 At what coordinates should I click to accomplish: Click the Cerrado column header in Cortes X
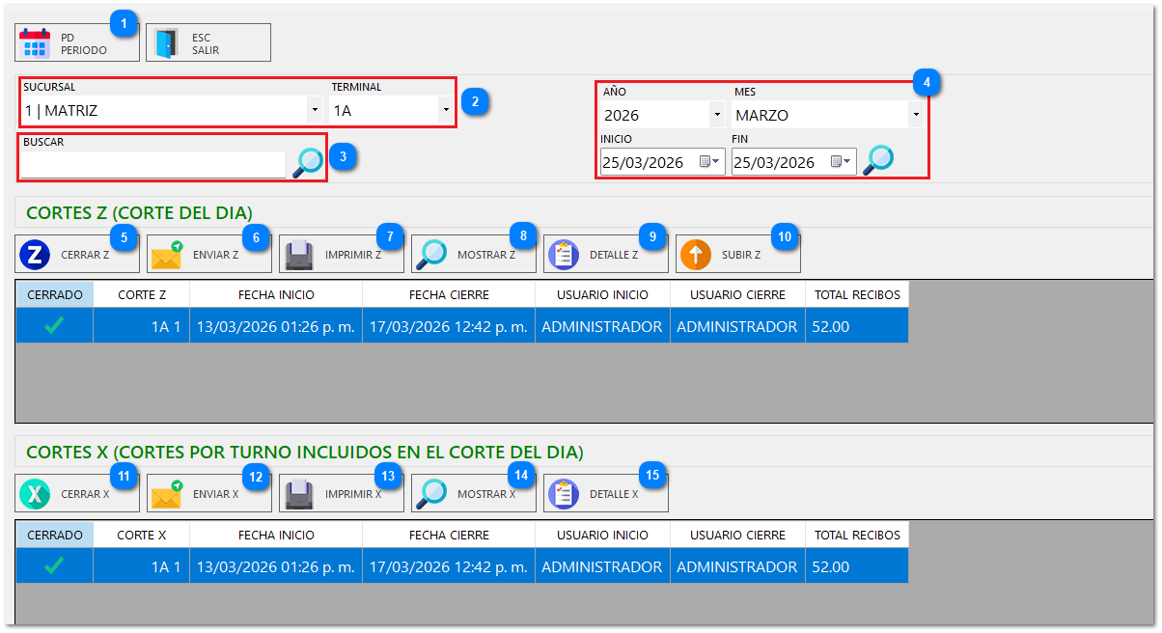point(54,535)
